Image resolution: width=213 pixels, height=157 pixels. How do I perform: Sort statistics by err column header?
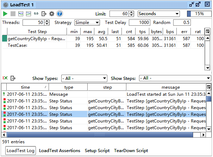click(184, 32)
